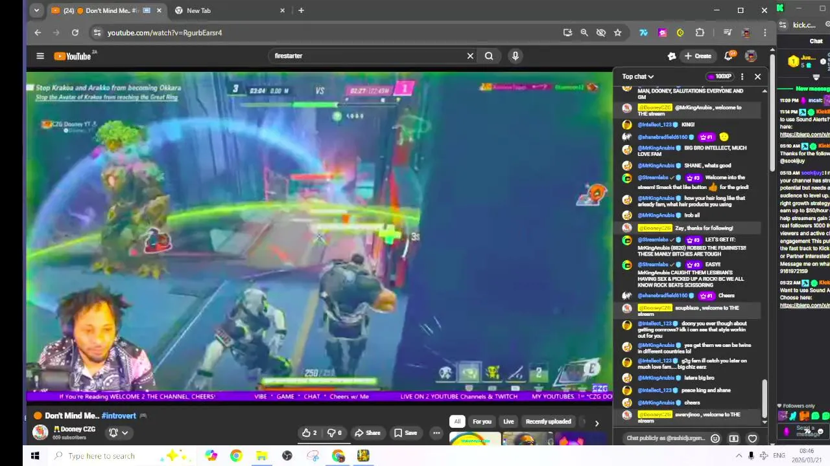This screenshot has width=830, height=466.
Task: Click the Create button on YouTube
Action: coord(698,56)
